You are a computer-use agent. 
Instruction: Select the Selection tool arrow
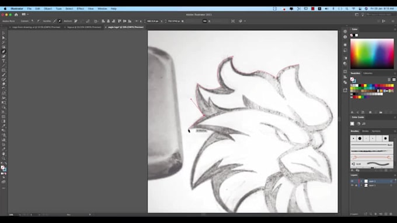(4, 33)
